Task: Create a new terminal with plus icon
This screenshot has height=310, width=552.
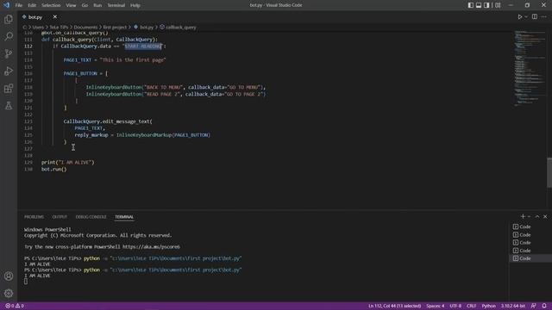Action: click(523, 216)
